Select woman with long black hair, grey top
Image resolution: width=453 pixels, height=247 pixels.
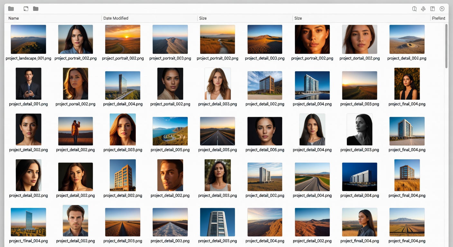312,129
